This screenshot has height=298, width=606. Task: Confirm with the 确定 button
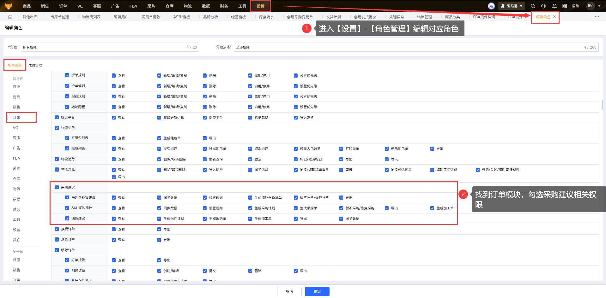click(317, 291)
